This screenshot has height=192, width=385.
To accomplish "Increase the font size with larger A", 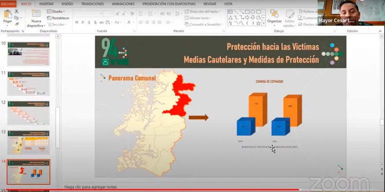I will 118,14.
